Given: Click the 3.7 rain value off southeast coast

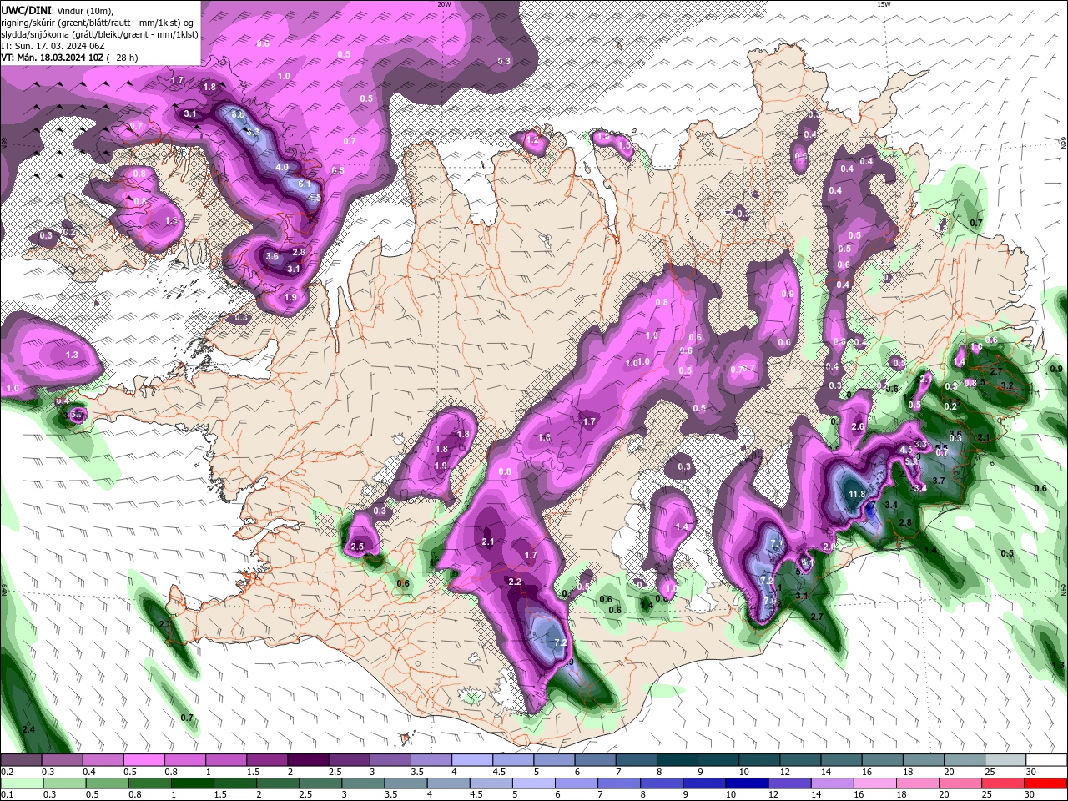Looking at the screenshot, I should pos(938,481).
